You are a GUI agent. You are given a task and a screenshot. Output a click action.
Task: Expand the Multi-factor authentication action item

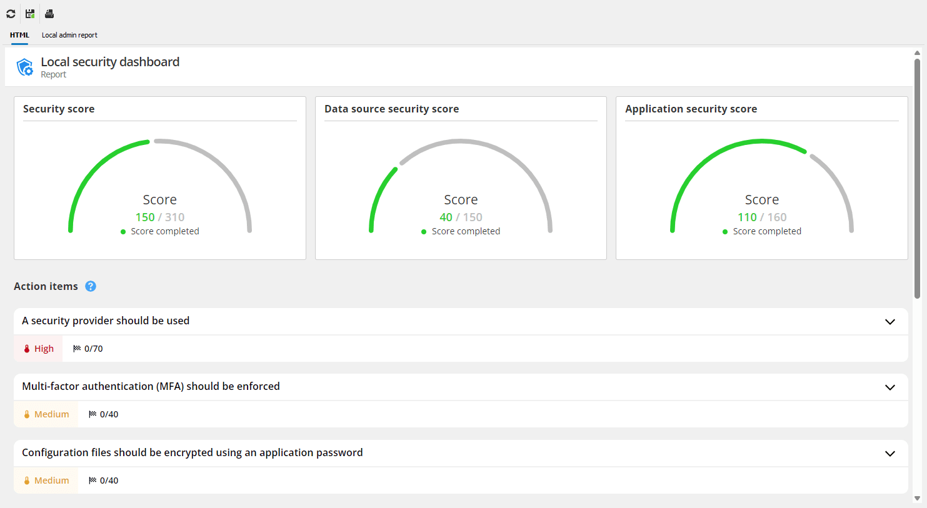tap(889, 387)
